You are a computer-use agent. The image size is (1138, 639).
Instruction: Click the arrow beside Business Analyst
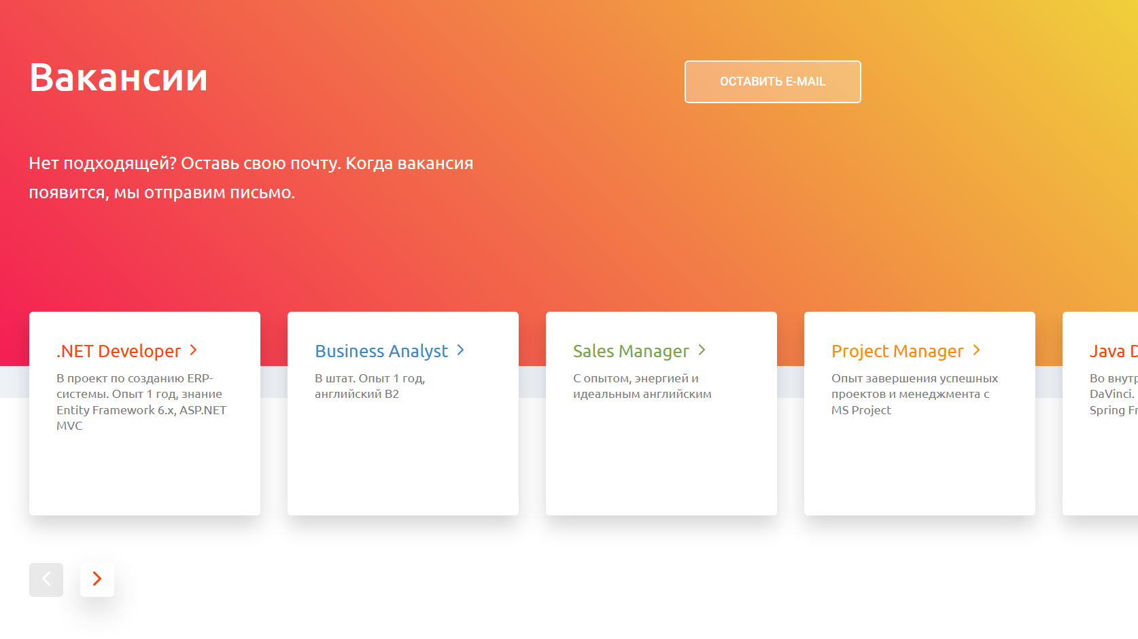(x=461, y=350)
